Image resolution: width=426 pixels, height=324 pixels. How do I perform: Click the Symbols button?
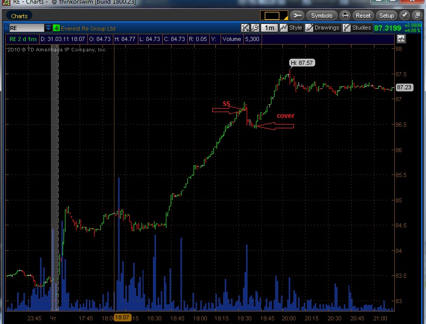click(x=321, y=16)
